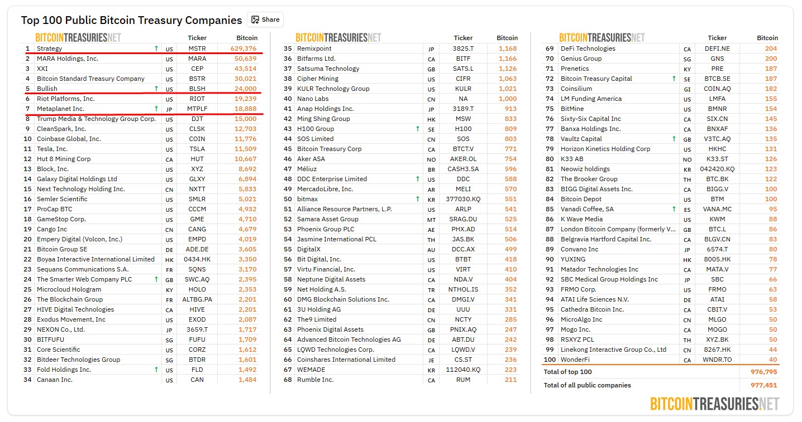Select the DeFi Technologies company name
The image size is (802, 422).
[588, 48]
